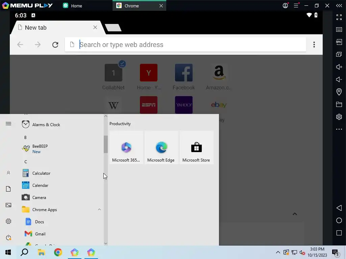The width and height of the screenshot is (346, 259).
Task: Focus the Search or type web address field
Action: [x=186, y=45]
